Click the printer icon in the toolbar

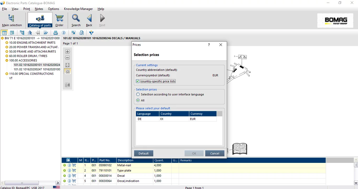point(55,33)
